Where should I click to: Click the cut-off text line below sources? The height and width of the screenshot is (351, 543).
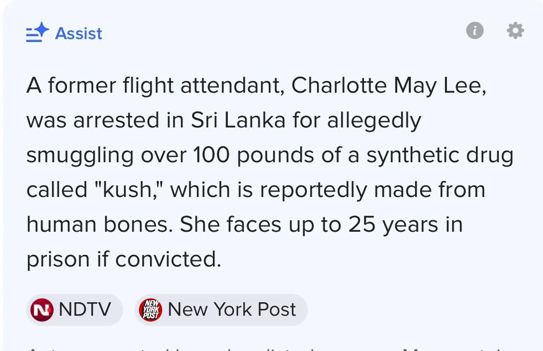[x=270, y=348]
